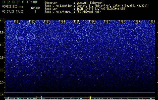Image resolution: width=158 pixels, height=100 pixels.
Task: Click the 1328 time marker
Action: coord(122,21)
